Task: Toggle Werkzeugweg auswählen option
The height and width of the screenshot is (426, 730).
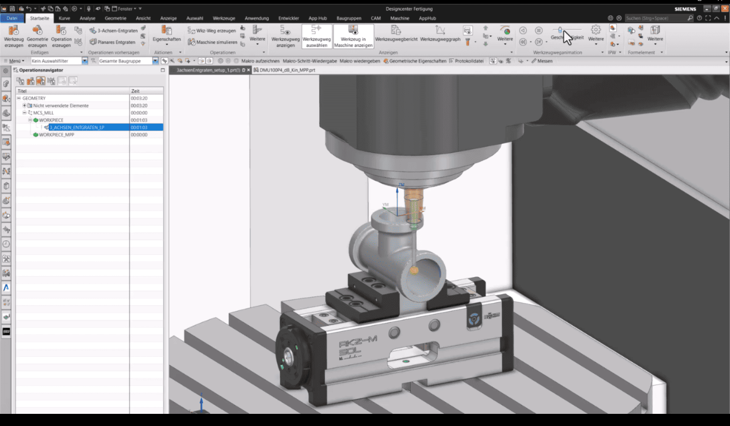Action: [317, 36]
